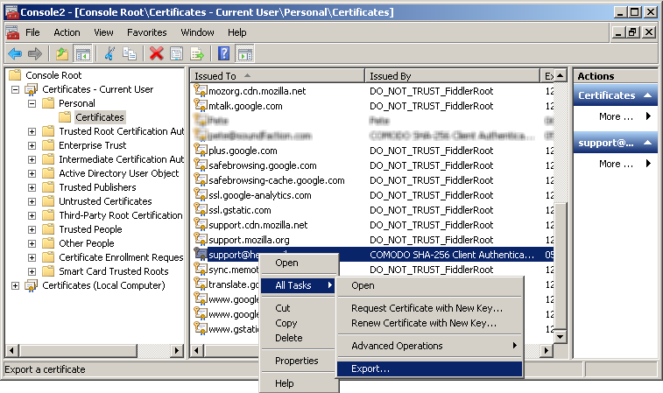Click the Copy toolbar icon
Screen dimensions: 663x393
coord(130,53)
